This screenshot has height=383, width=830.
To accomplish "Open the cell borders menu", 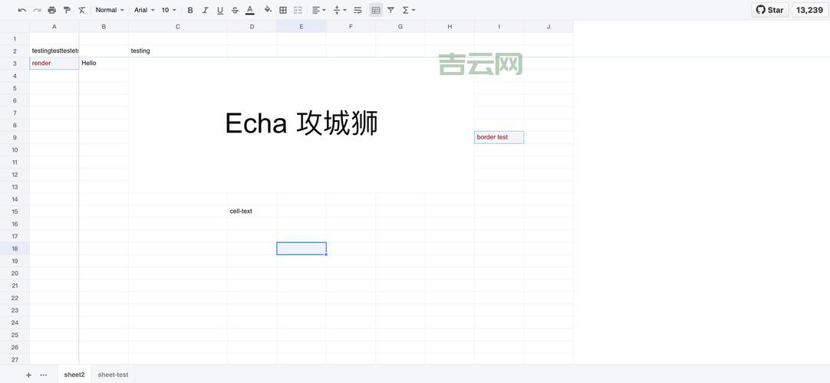I will pos(283,10).
